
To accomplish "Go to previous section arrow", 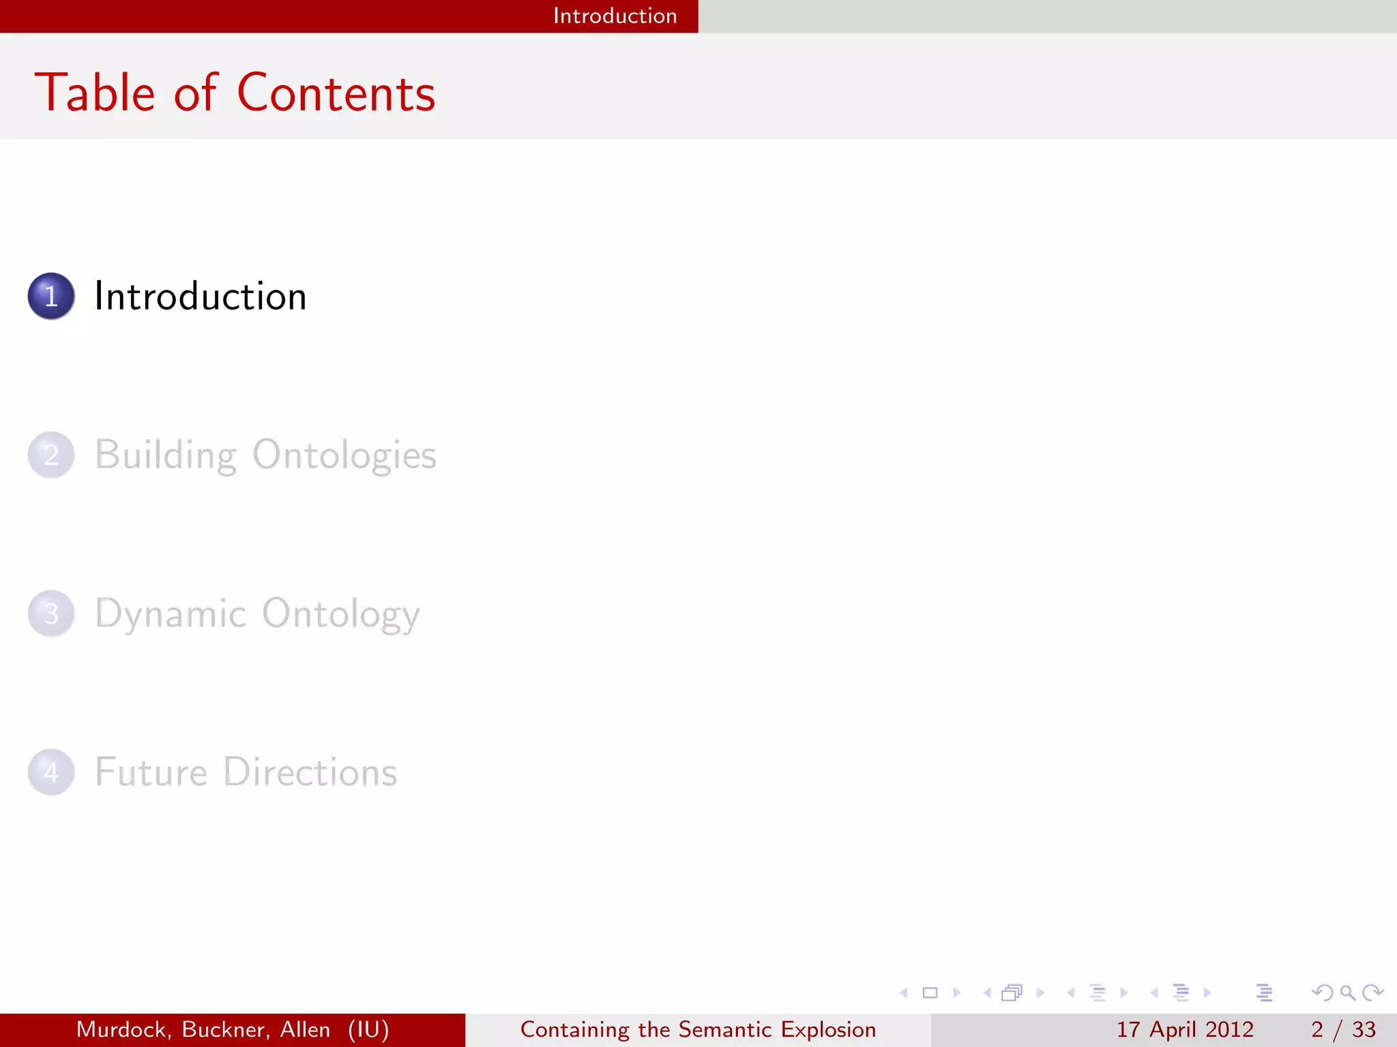I will tap(1154, 993).
